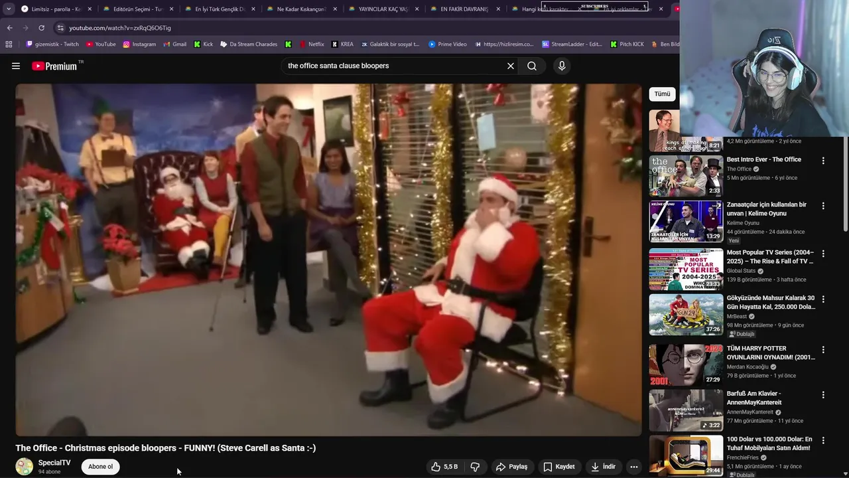
Task: Close the Editörün Seçimi tab
Action: point(171,9)
